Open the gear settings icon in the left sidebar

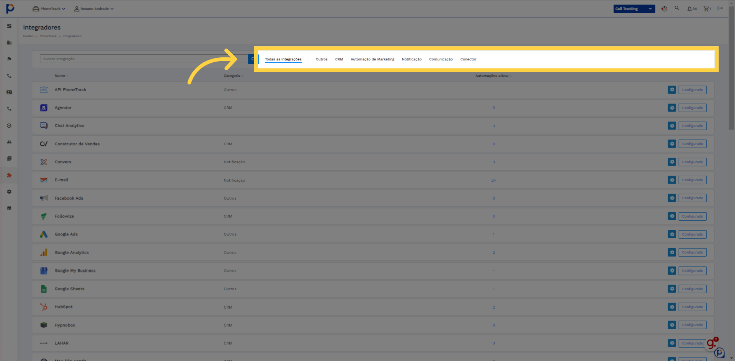(9, 192)
